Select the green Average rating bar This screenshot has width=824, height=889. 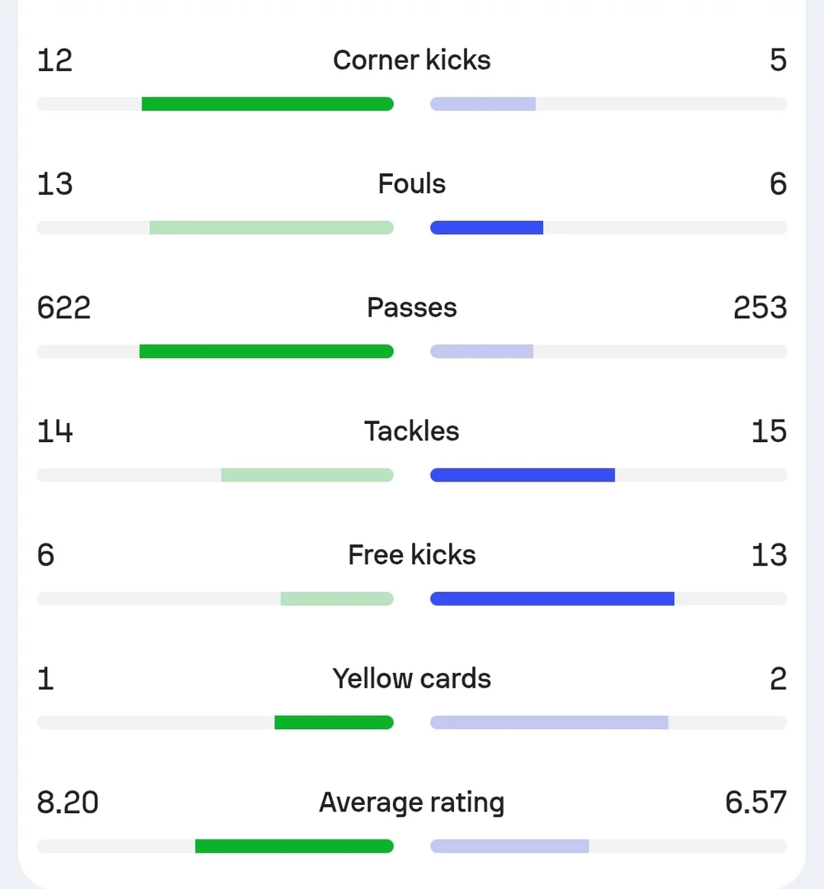pos(294,846)
